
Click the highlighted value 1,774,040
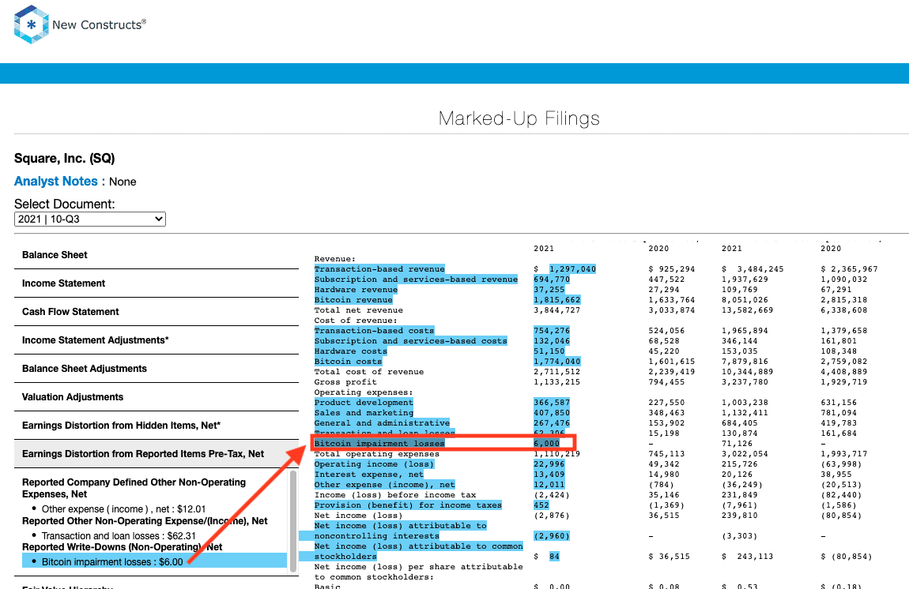(556, 362)
